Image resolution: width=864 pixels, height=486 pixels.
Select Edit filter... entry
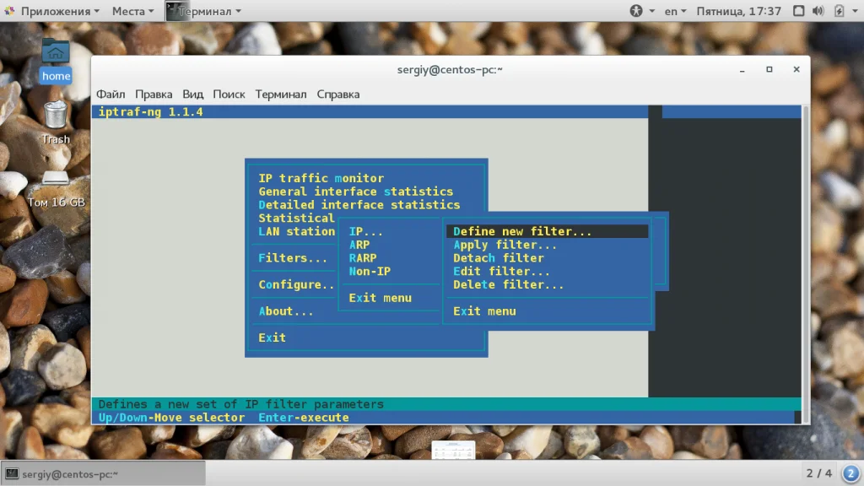click(x=501, y=271)
